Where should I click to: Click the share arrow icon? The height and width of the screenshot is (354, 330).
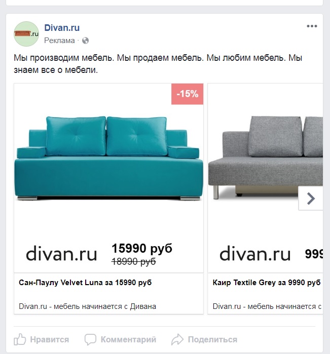point(177,339)
